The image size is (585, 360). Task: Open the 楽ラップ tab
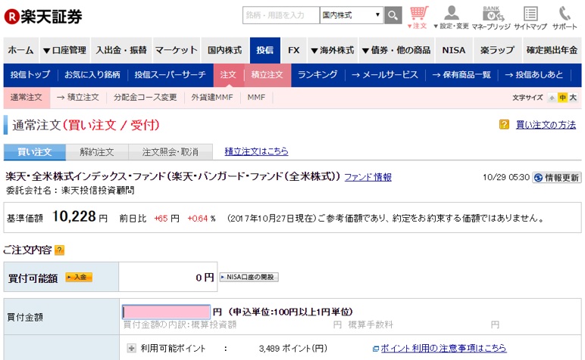pyautogui.click(x=497, y=50)
